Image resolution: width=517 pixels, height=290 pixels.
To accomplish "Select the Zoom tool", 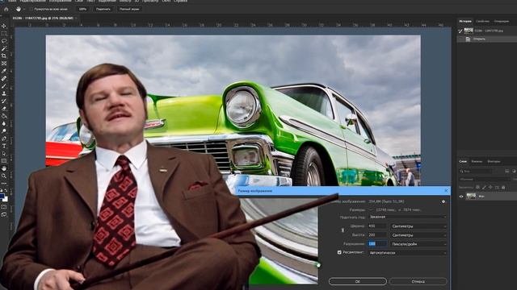I will pos(4,176).
